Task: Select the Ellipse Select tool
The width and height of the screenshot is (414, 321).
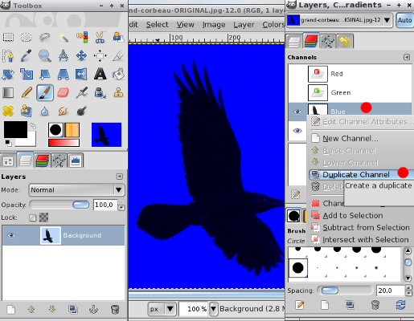Action: (x=27, y=37)
